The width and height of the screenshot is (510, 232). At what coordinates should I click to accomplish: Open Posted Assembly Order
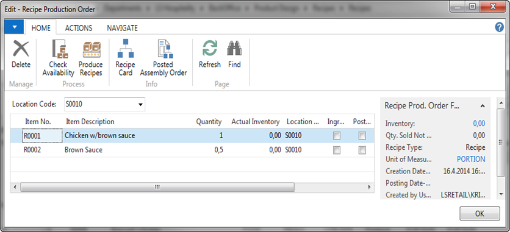(163, 58)
